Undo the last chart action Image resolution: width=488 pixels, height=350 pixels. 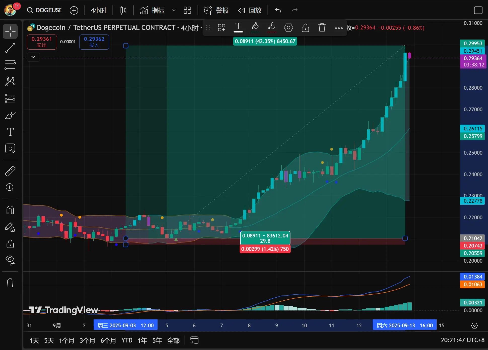[x=278, y=10]
